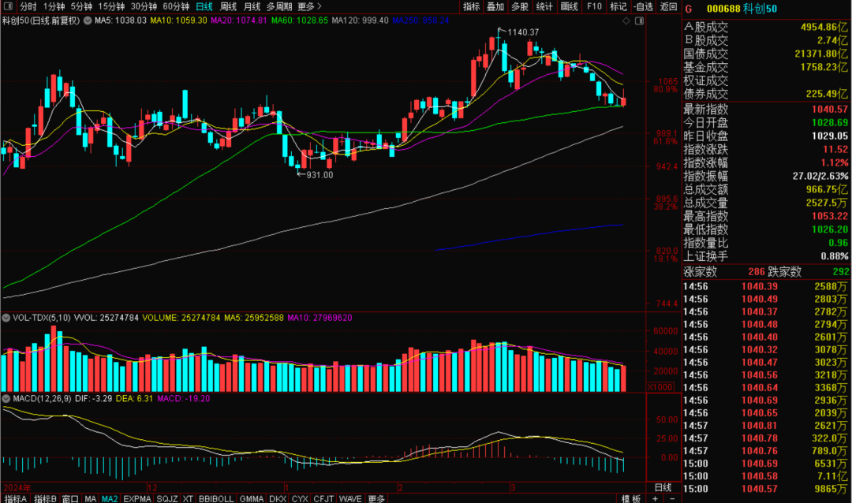Screen dimensions: 852x503
Task: Click the X1000 volume scale marker
Action: (659, 387)
